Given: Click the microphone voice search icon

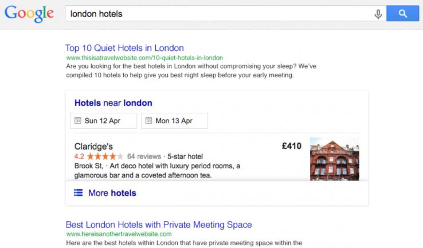Looking at the screenshot, I should (x=378, y=14).
